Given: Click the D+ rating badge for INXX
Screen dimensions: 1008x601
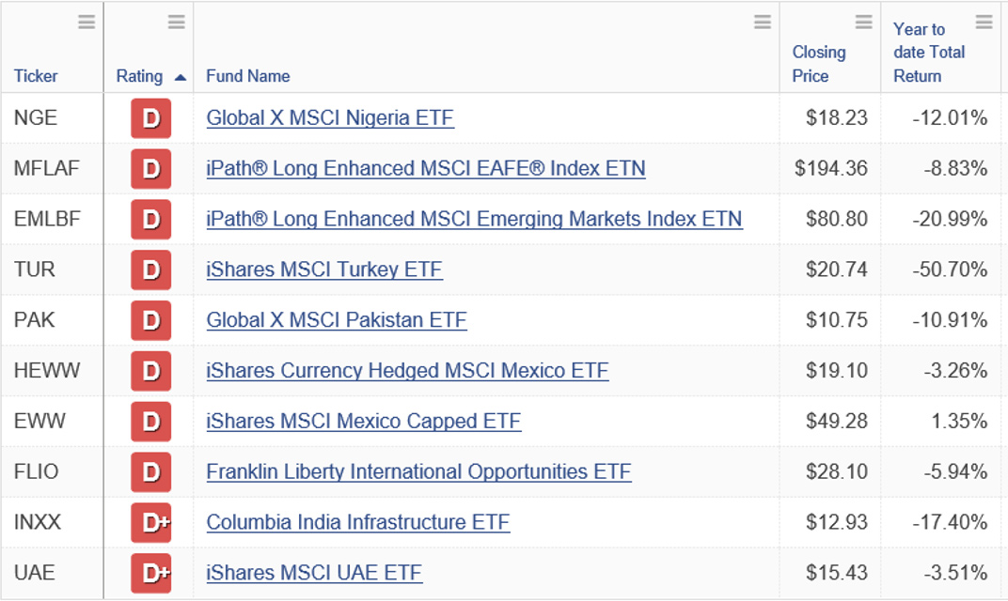Looking at the screenshot, I should (x=151, y=523).
